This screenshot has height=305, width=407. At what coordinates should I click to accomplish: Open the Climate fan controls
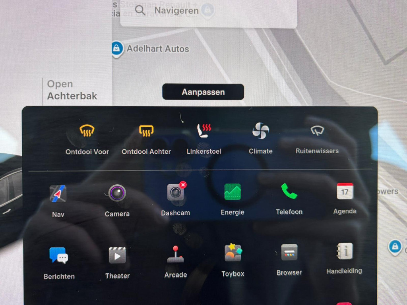[x=260, y=131]
